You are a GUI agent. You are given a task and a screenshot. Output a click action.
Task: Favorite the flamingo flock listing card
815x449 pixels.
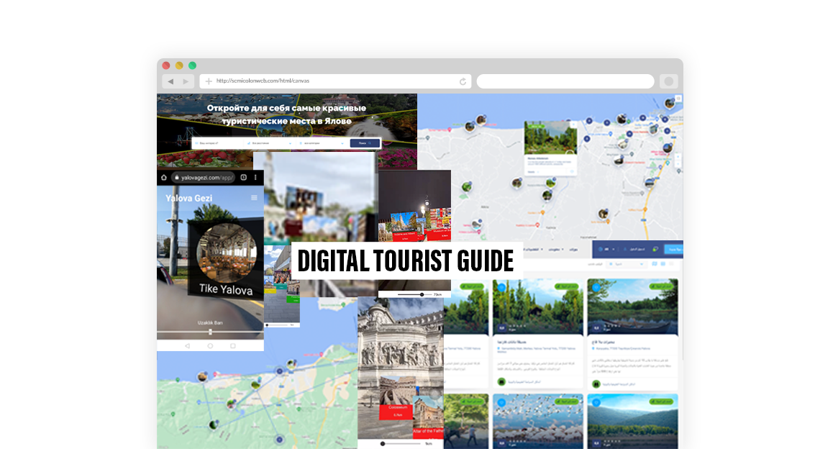(501, 402)
